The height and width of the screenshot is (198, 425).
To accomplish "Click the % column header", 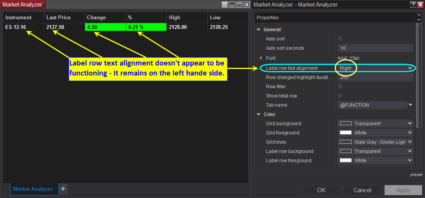I will click(146, 18).
